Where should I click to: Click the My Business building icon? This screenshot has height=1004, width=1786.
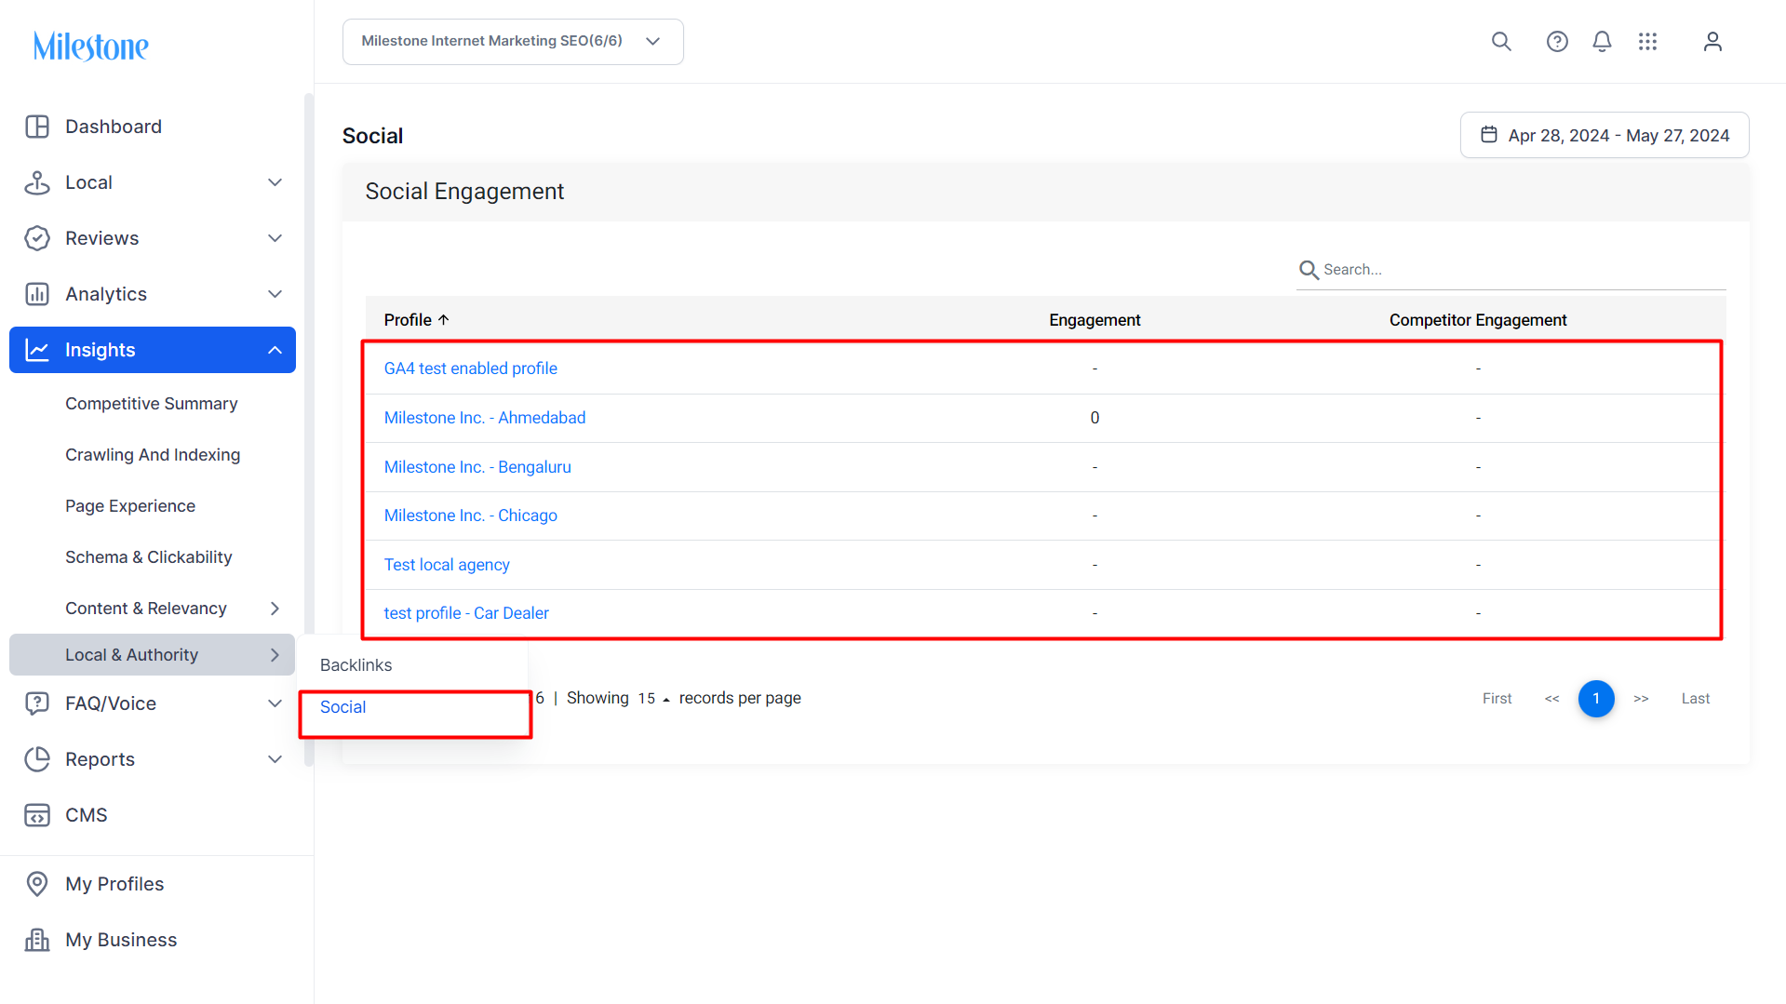coord(37,940)
